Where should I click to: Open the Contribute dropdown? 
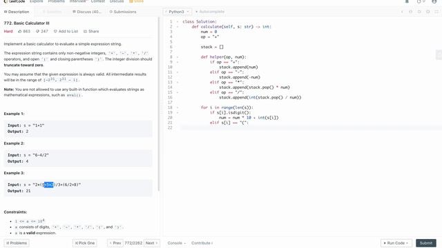(x=202, y=243)
